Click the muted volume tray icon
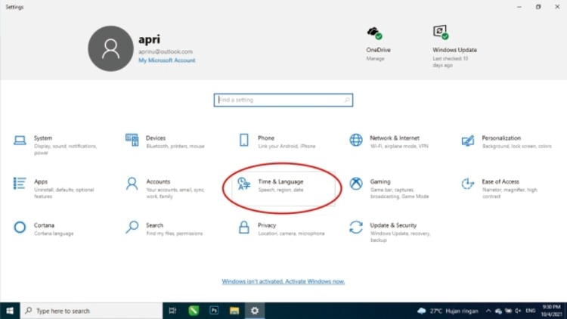The image size is (567, 319). [x=518, y=311]
